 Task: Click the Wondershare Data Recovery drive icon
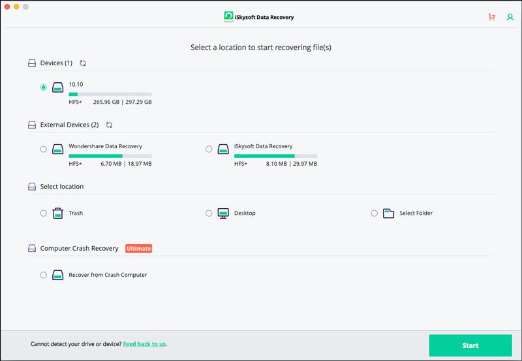[57, 149]
